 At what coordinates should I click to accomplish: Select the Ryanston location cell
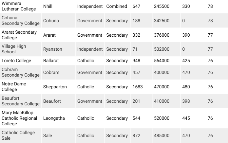(x=52, y=49)
